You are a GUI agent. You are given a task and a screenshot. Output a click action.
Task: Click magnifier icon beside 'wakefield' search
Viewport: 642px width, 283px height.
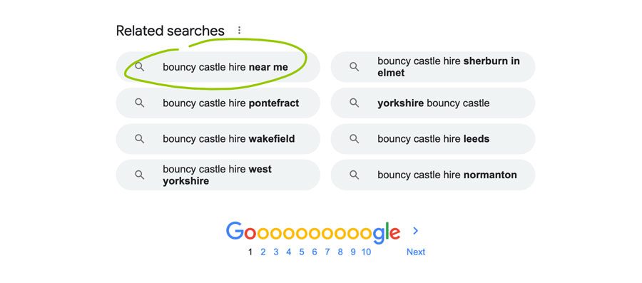(x=140, y=138)
